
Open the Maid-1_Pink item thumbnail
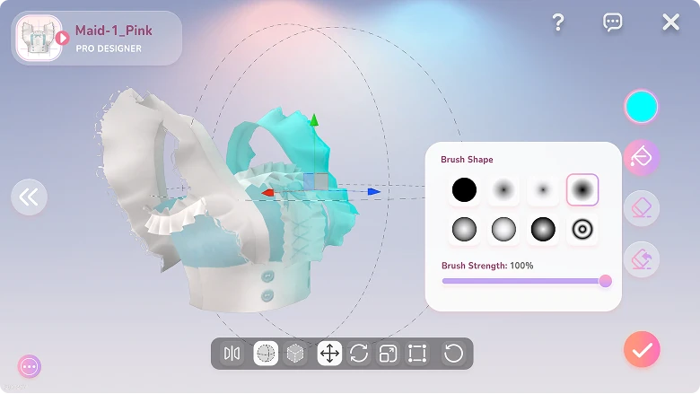[39, 39]
